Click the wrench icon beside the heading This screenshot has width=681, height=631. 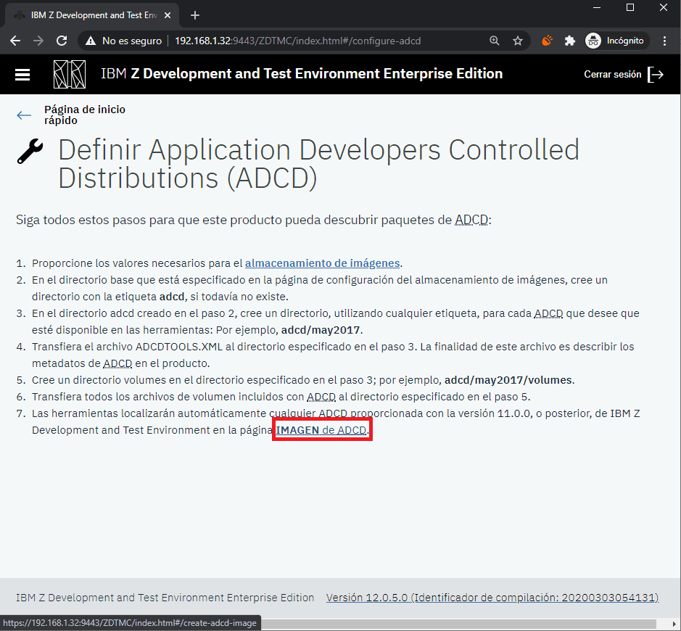pyautogui.click(x=30, y=152)
